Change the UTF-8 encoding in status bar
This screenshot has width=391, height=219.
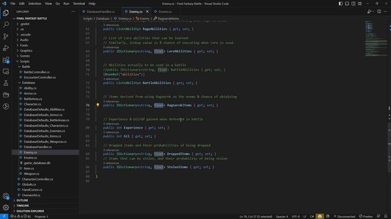click(x=296, y=217)
